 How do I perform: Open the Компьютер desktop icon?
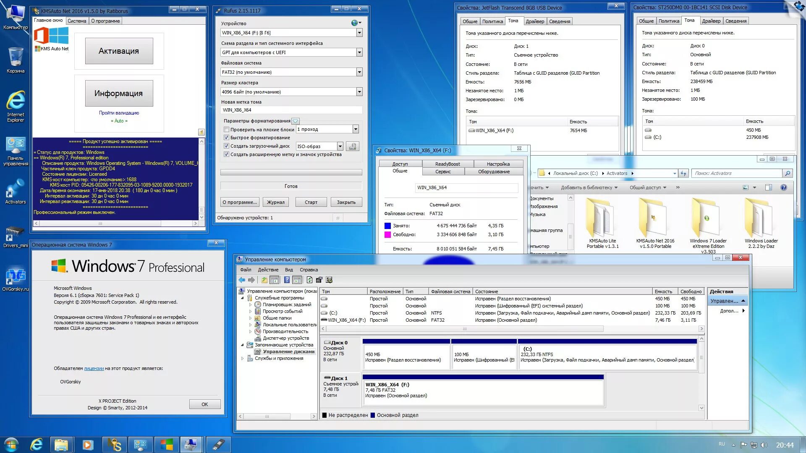coord(16,17)
